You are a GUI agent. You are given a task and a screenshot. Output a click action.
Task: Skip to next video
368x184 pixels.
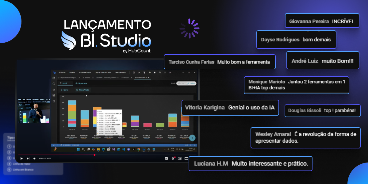pos(28,159)
